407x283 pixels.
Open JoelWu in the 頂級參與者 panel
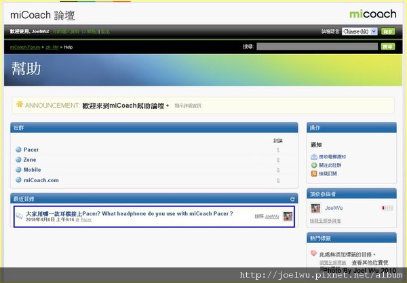[334, 208]
